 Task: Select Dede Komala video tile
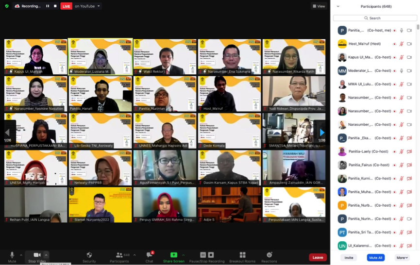coord(229,131)
